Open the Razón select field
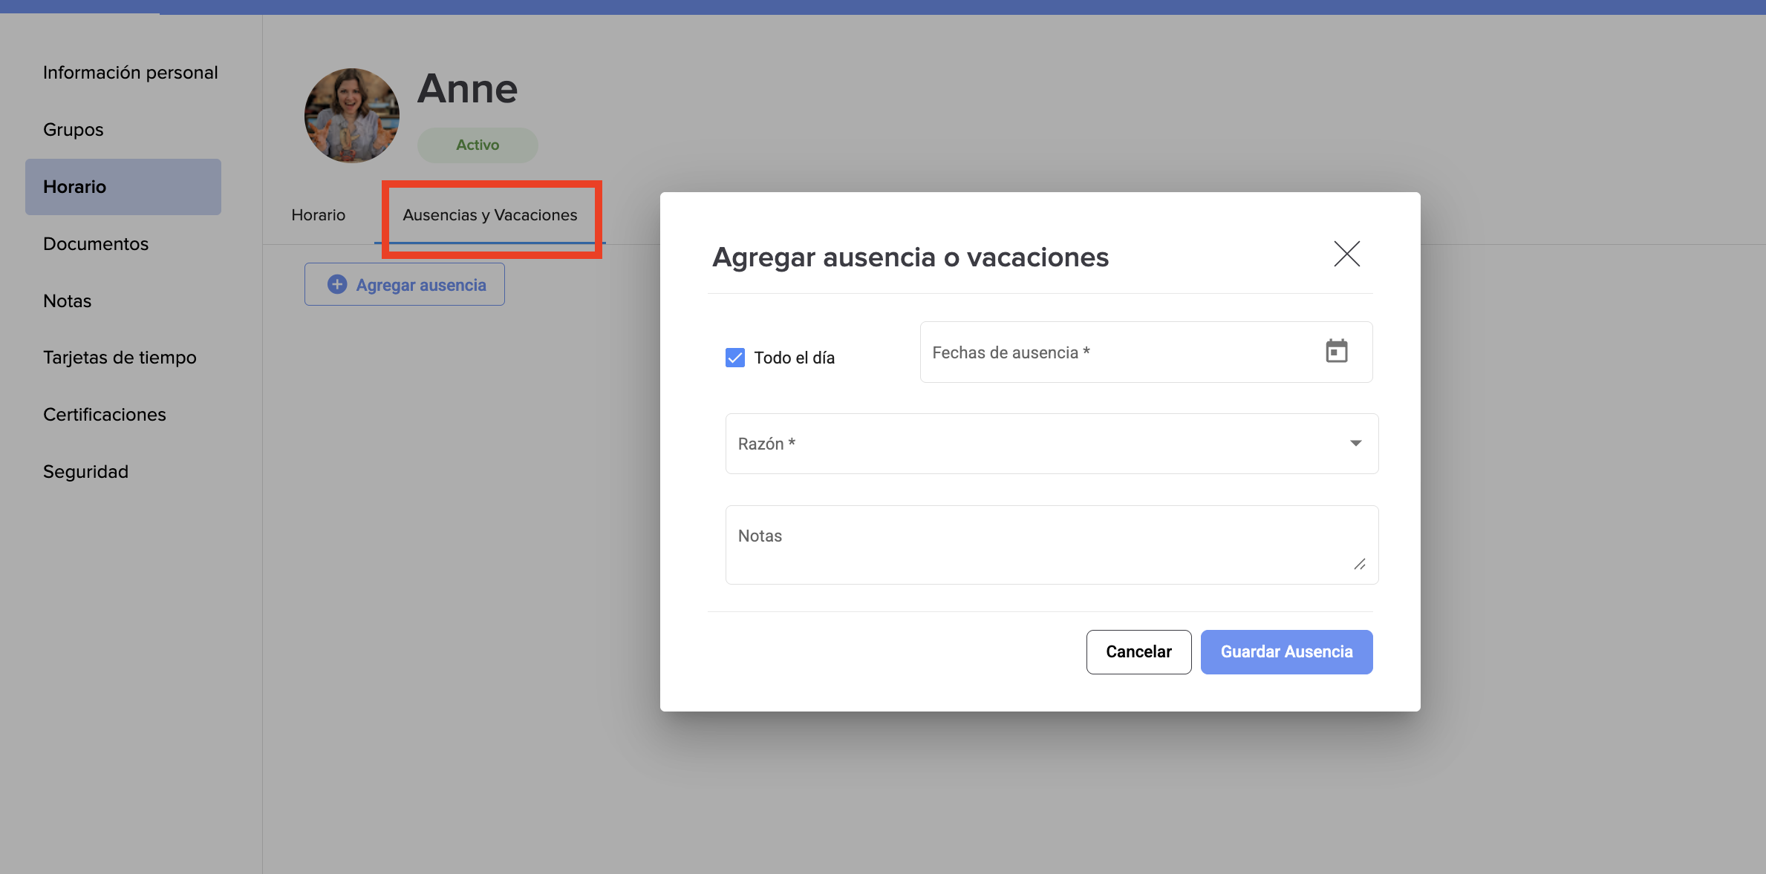 click(x=1040, y=443)
